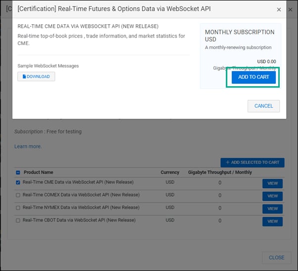
Task: Click the Close button at the bottom
Action: pyautogui.click(x=276, y=258)
